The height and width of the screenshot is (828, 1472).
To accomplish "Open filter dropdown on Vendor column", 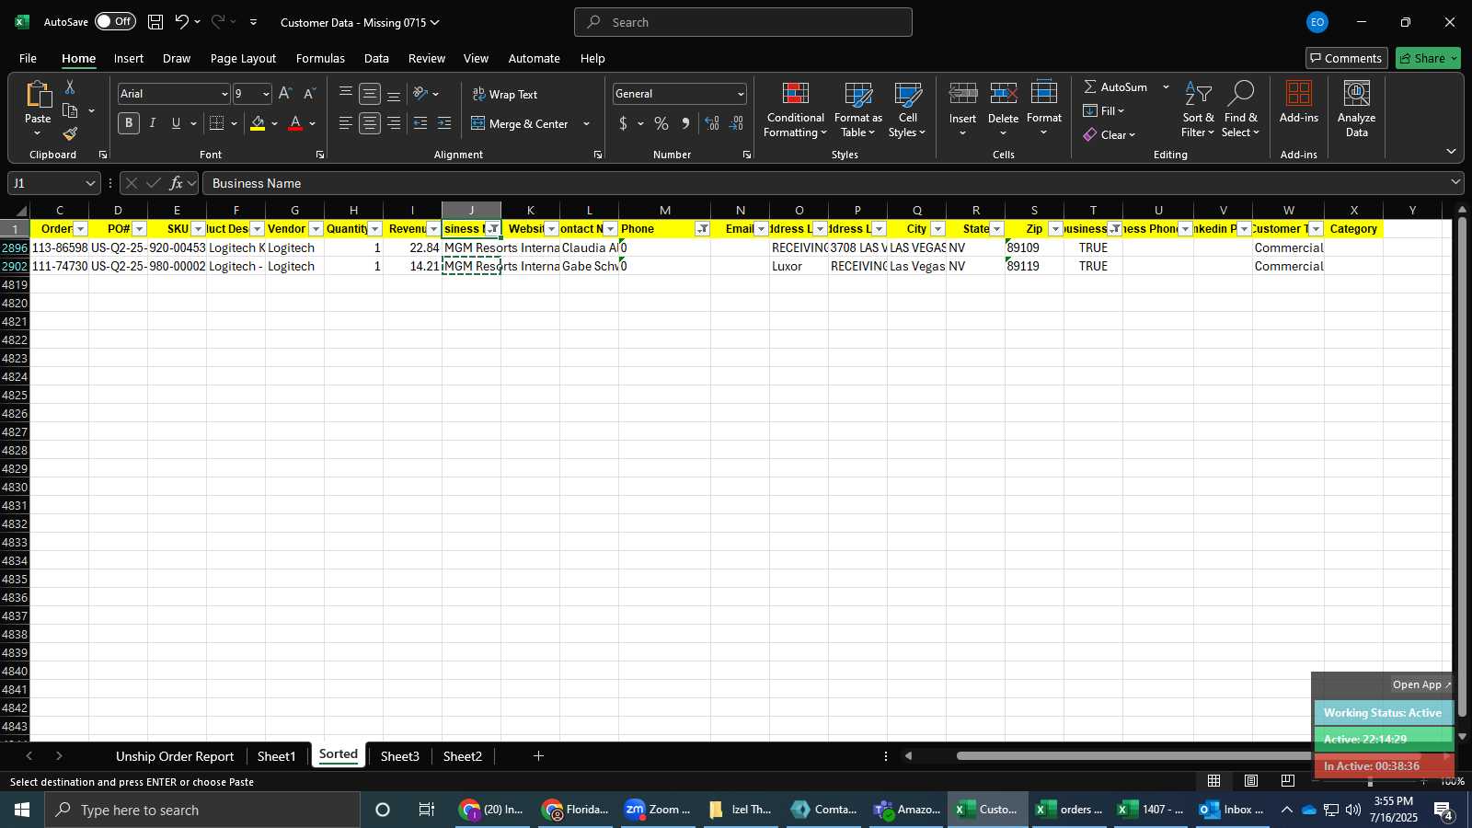I will [x=316, y=229].
